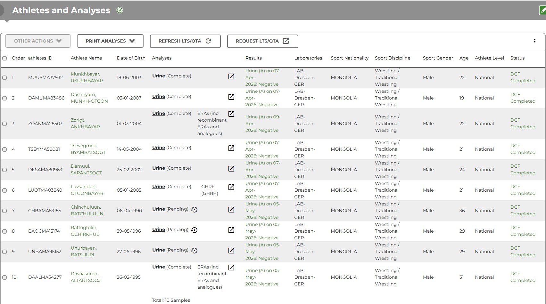Open the three-dot options menu above the table
The height and width of the screenshot is (304, 546).
pos(534,41)
